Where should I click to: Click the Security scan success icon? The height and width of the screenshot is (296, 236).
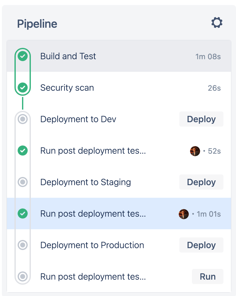click(x=22, y=88)
